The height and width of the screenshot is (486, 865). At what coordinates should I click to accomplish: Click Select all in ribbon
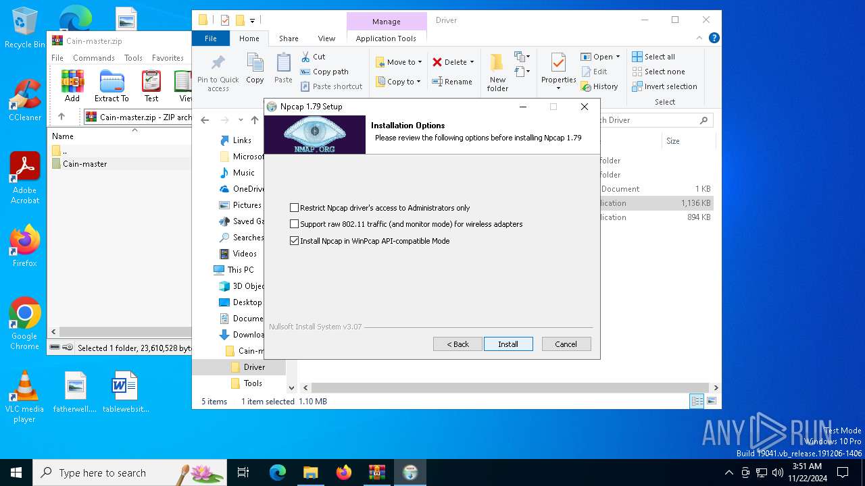pyautogui.click(x=653, y=57)
